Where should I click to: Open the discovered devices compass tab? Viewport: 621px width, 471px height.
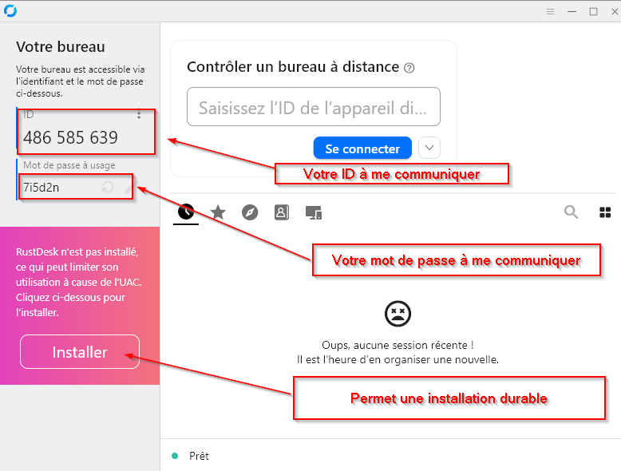point(250,212)
